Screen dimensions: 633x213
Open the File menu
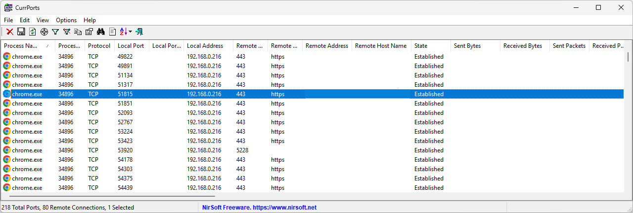point(8,20)
